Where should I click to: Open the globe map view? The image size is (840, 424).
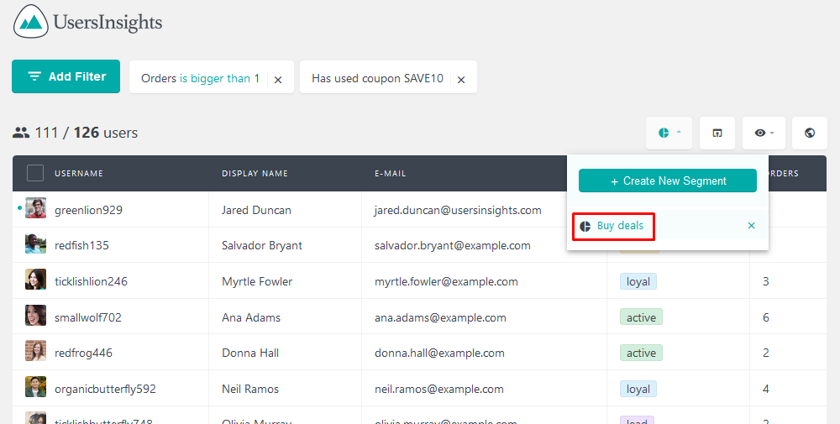[810, 133]
